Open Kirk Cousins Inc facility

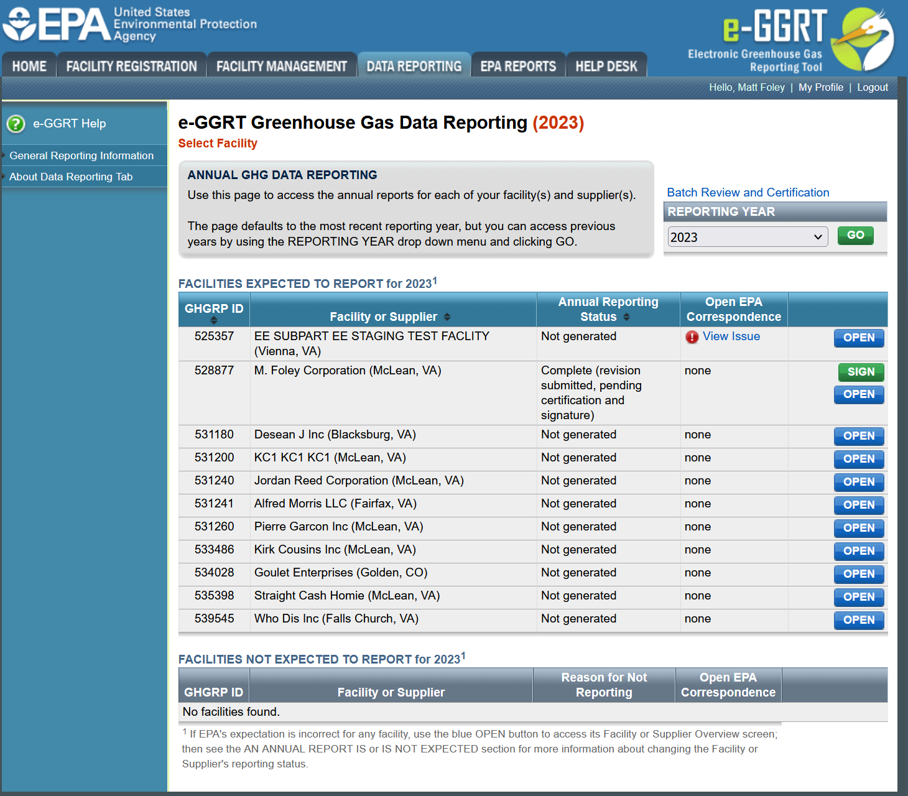pos(859,551)
